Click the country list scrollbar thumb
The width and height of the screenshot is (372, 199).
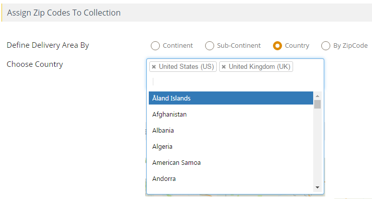(x=317, y=105)
